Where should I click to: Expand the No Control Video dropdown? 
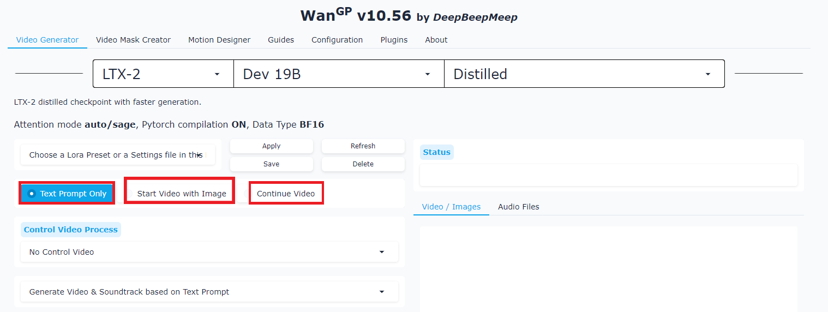(209, 252)
